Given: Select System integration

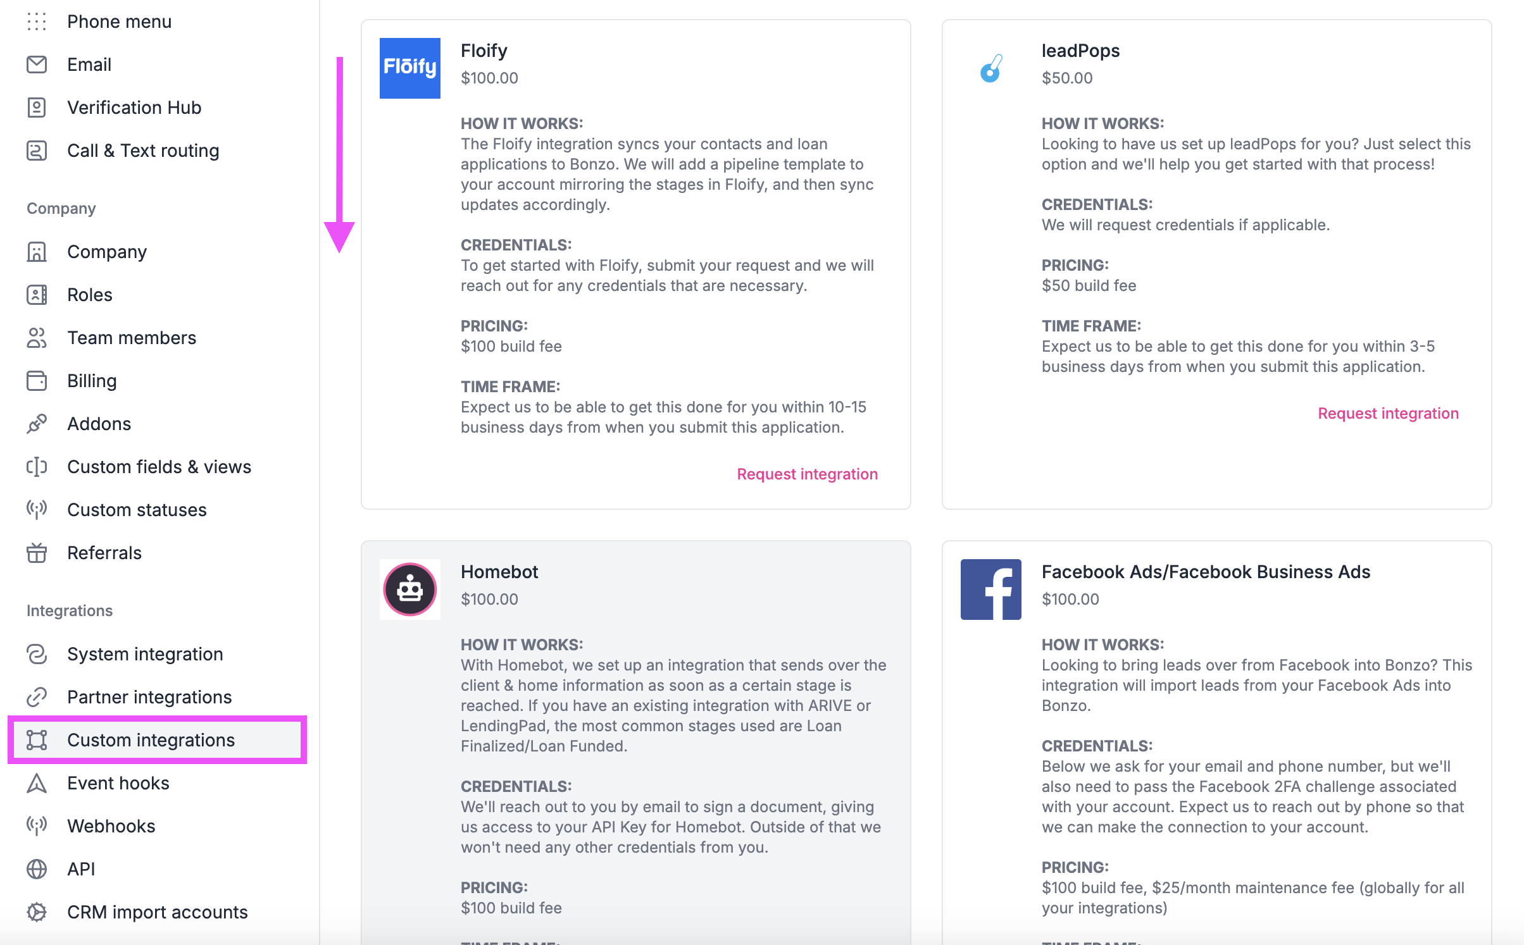Looking at the screenshot, I should point(144,654).
